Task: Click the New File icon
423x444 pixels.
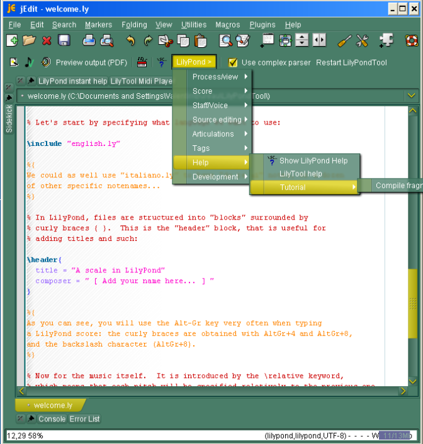Action: point(13,41)
